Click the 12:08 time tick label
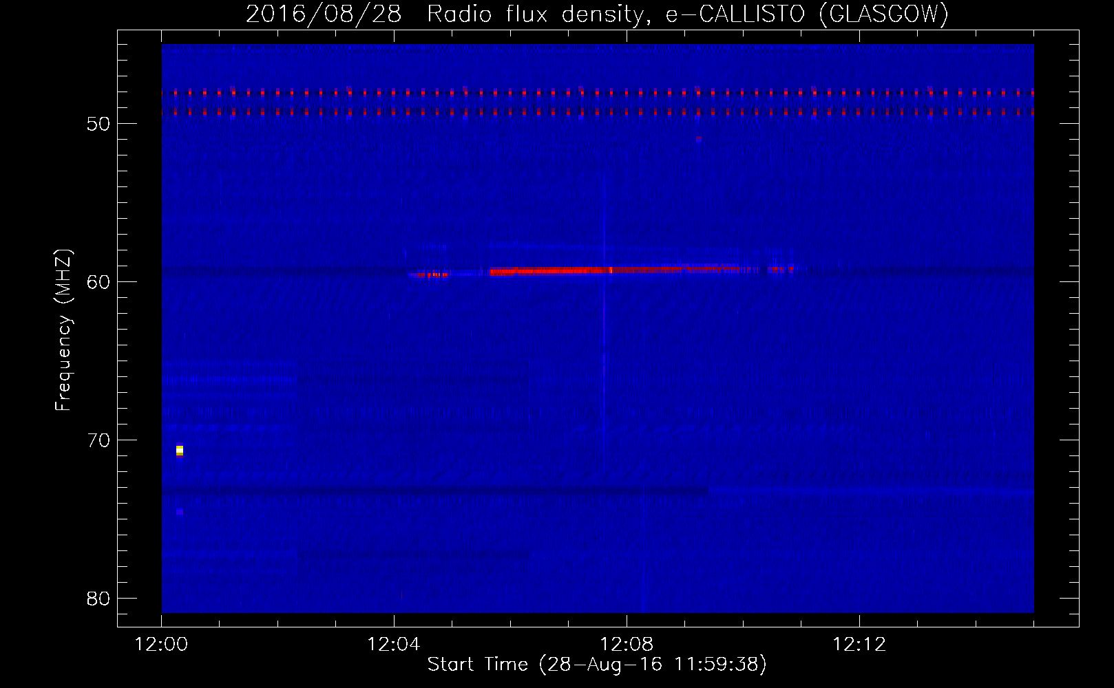The width and height of the screenshot is (1114, 688). pos(627,645)
